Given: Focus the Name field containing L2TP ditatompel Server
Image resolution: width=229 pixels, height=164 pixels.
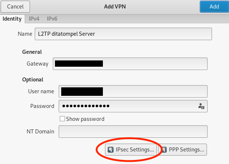Looking at the screenshot, I should click(x=123, y=34).
